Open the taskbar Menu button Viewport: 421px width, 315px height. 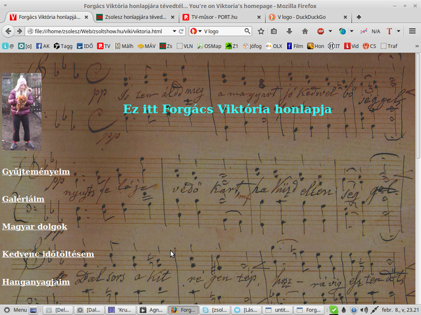pyautogui.click(x=15, y=310)
